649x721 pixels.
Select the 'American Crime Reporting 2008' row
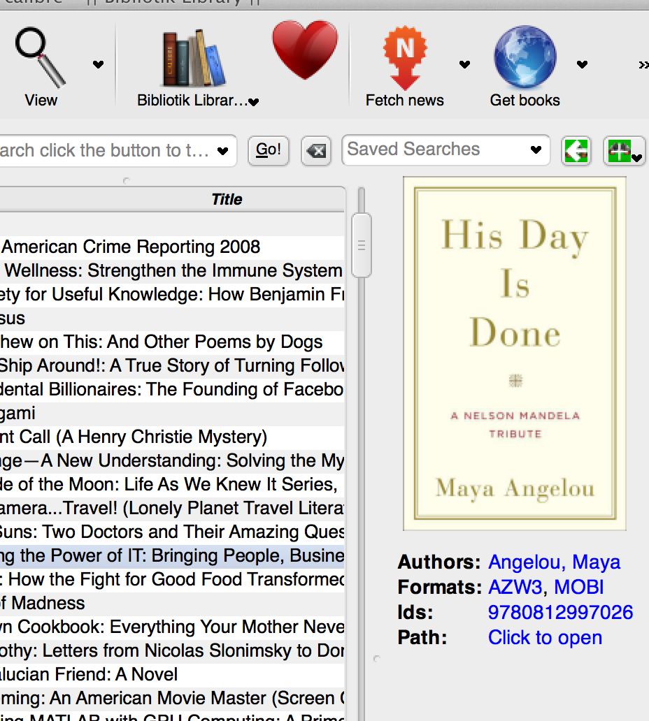(x=172, y=247)
